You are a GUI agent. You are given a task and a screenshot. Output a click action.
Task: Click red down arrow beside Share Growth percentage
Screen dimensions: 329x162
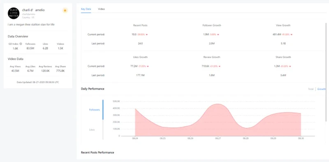click(x=290, y=66)
